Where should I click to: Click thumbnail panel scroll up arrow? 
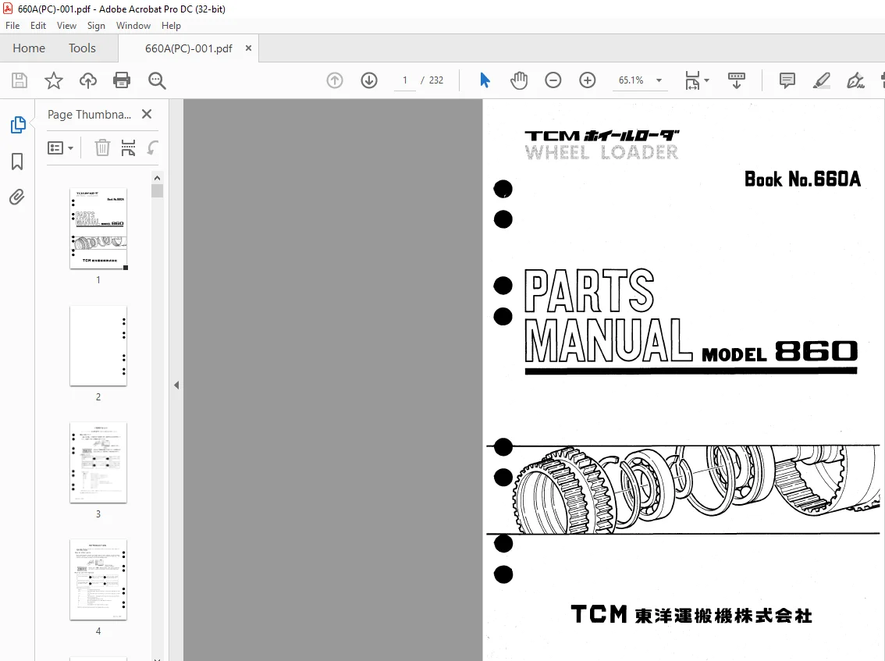click(x=158, y=178)
